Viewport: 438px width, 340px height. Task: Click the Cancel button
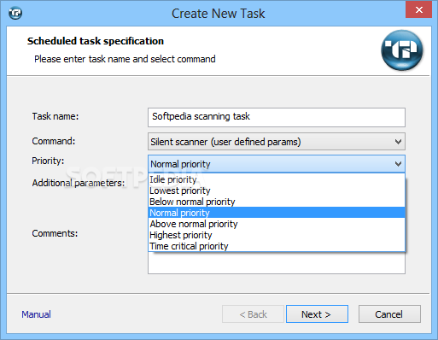tap(389, 314)
